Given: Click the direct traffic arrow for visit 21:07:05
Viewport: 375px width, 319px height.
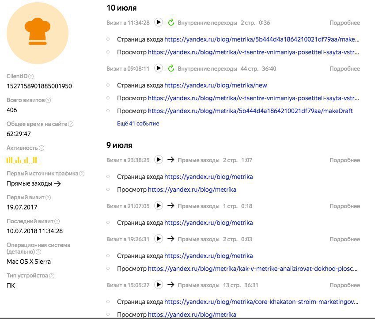Looking at the screenshot, I should [171, 205].
